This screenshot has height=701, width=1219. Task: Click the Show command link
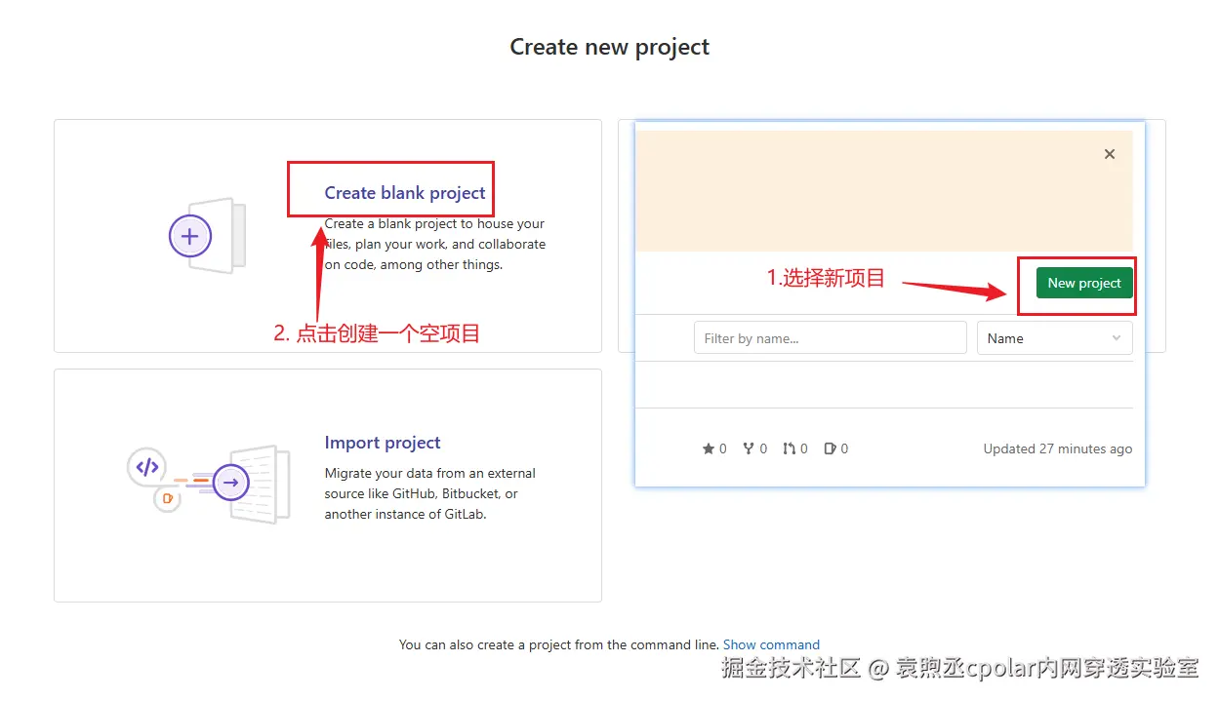(x=771, y=644)
